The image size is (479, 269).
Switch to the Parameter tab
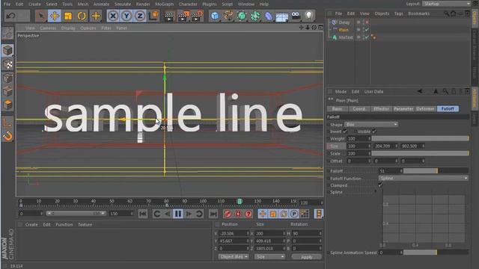403,109
